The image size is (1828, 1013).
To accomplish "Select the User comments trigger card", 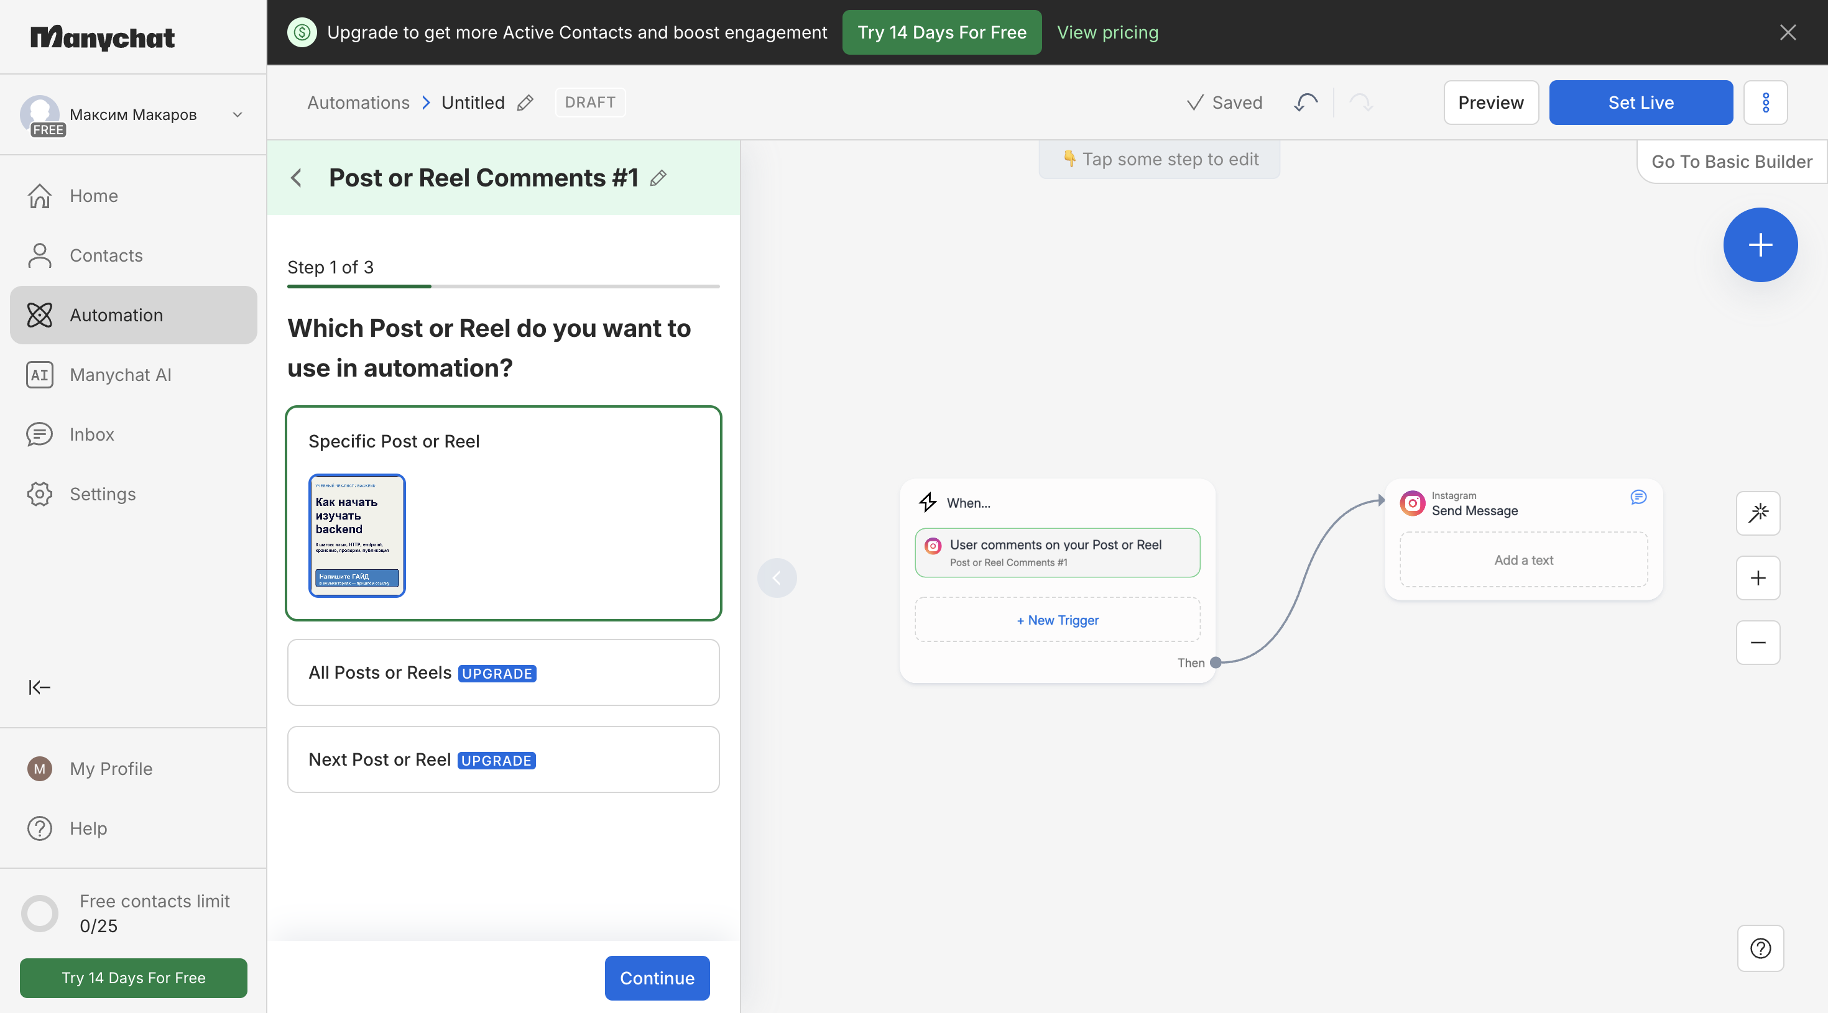I will click(x=1058, y=552).
